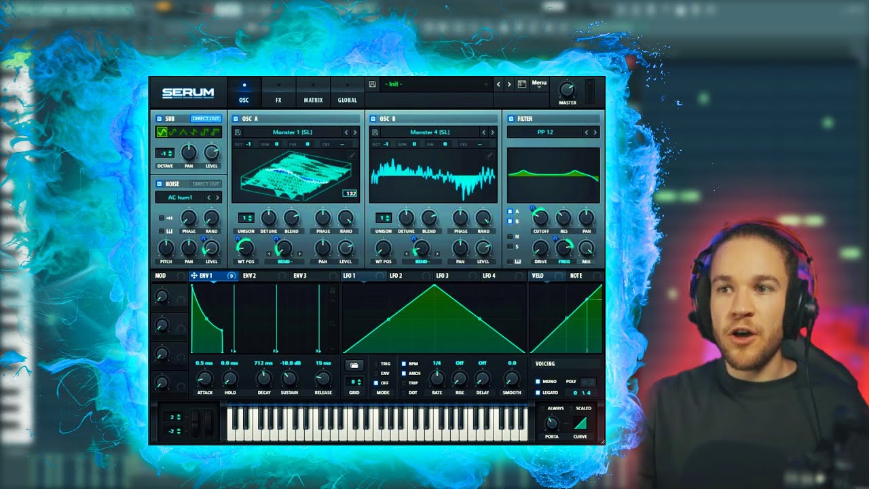Click the envelope Release knob
The image size is (869, 489).
click(323, 379)
